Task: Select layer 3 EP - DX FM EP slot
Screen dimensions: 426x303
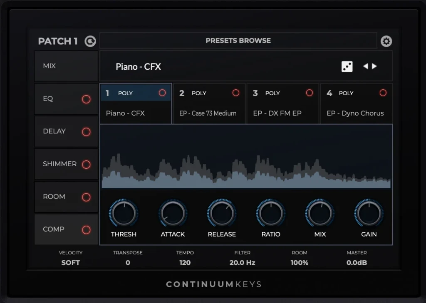Action: coord(283,104)
